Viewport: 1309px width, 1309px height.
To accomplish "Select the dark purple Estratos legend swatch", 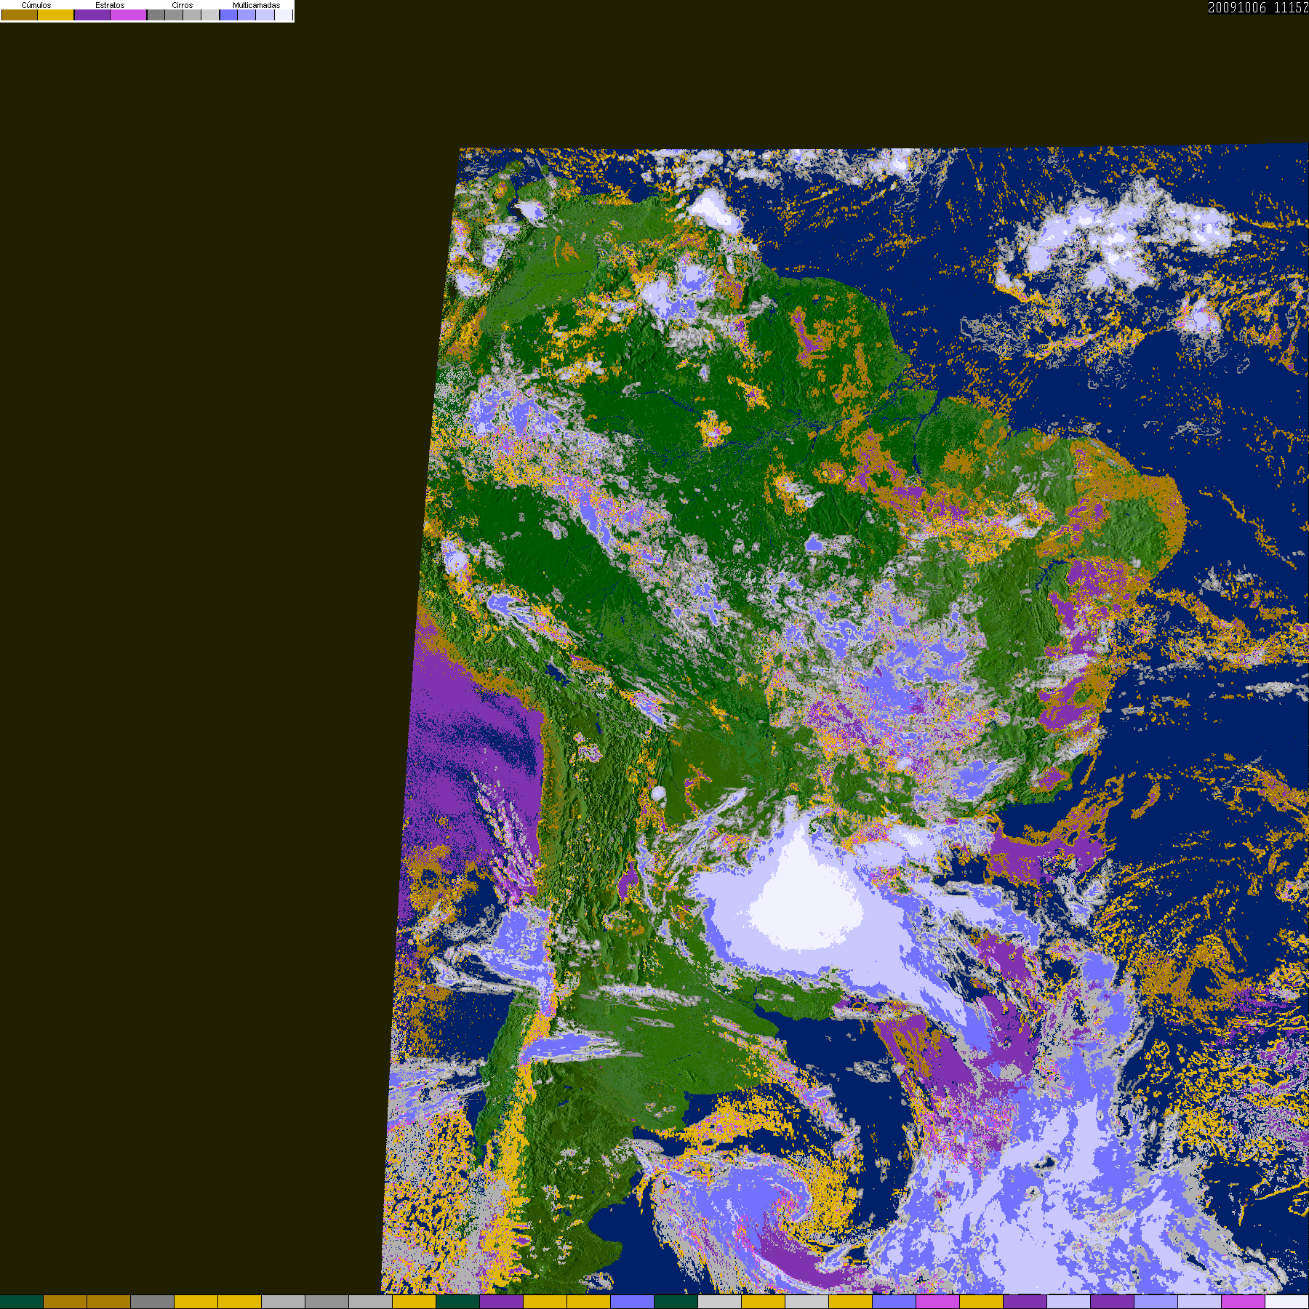I will tap(92, 15).
